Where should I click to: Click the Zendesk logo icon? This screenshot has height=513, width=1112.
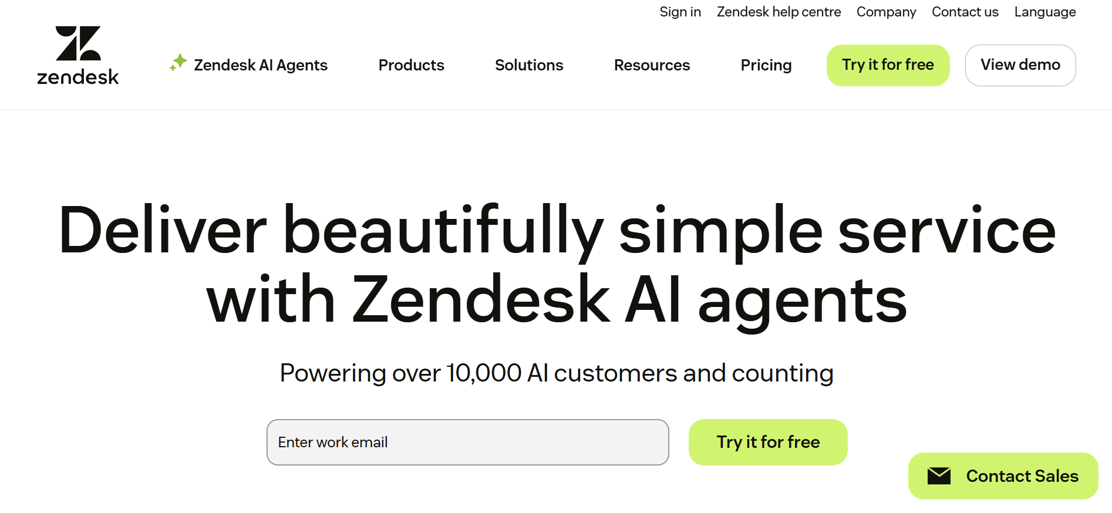[x=78, y=43]
